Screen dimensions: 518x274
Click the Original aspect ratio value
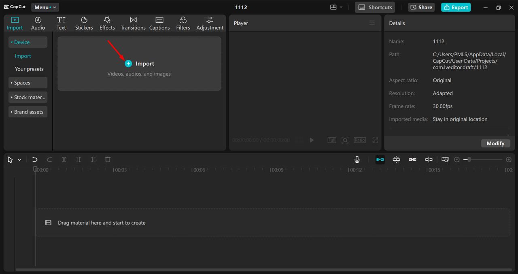442,80
